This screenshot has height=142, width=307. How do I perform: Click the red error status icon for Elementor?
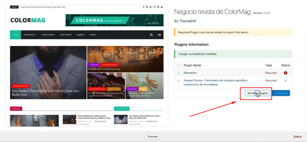point(285,73)
